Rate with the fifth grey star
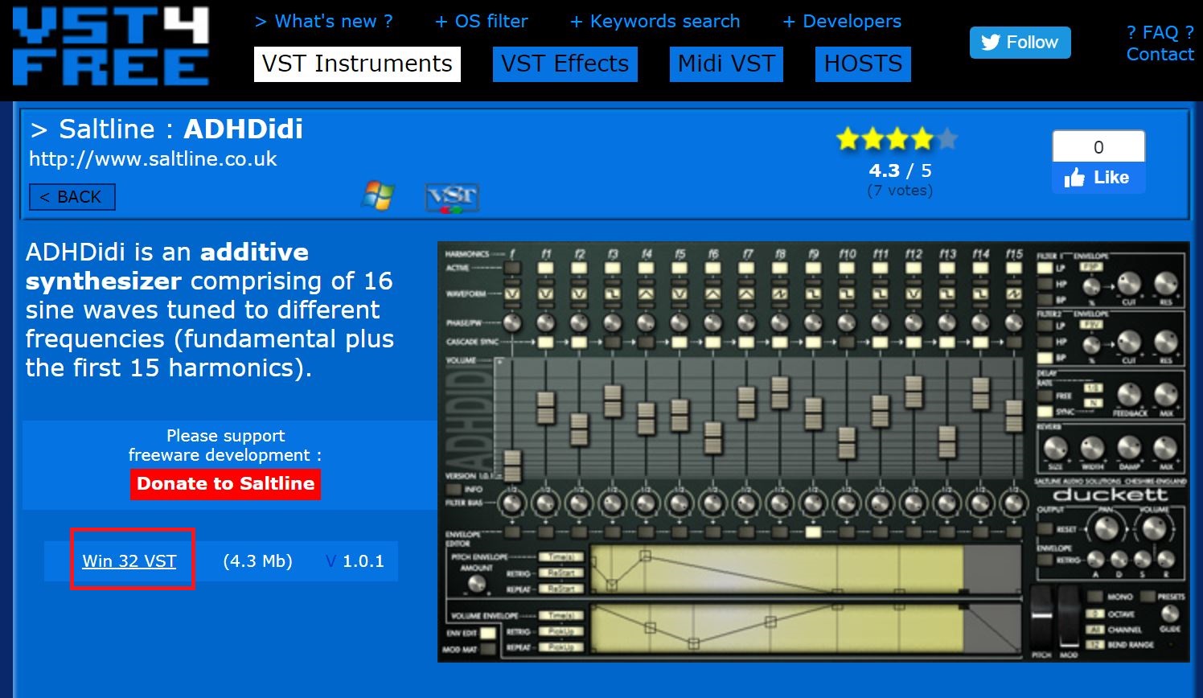 tap(947, 139)
